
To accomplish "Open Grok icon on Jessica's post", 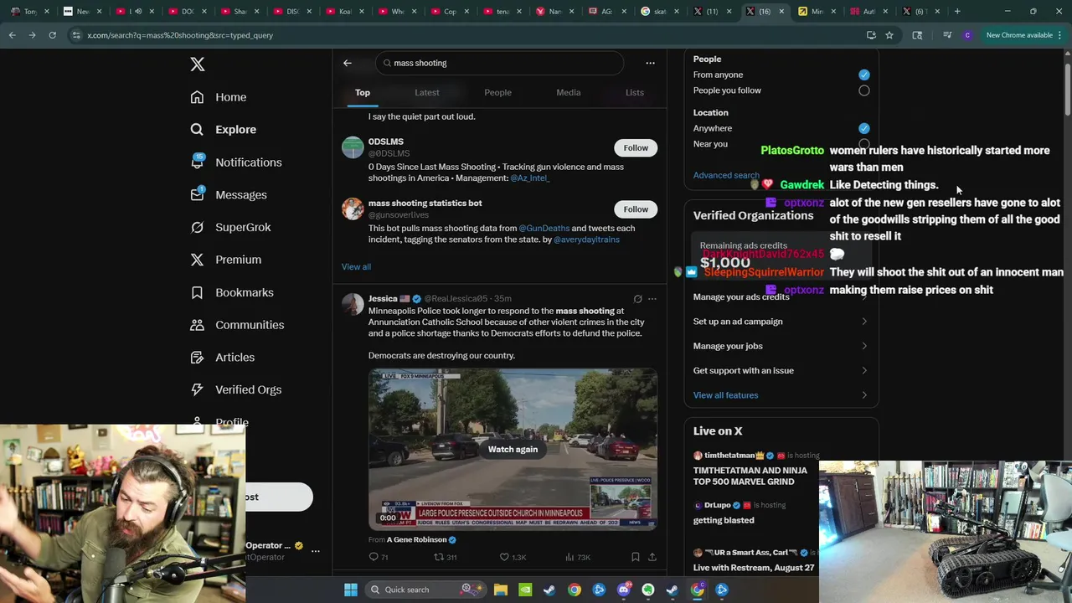I will pyautogui.click(x=637, y=299).
